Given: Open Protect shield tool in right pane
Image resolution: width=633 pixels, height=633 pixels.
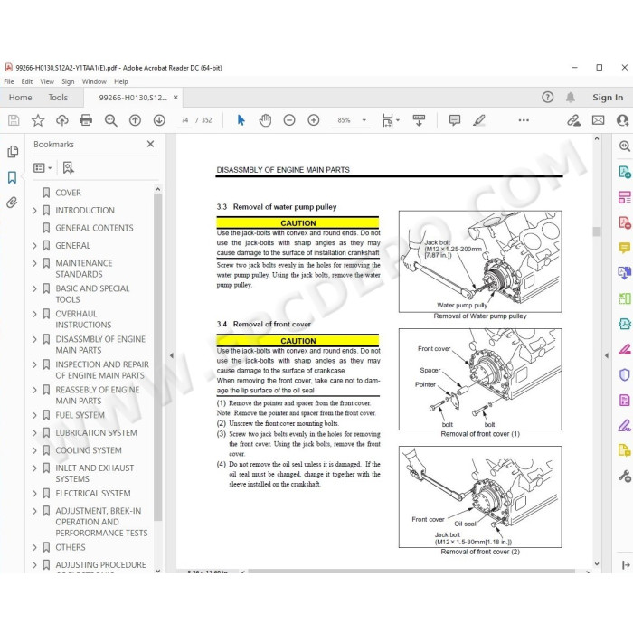Looking at the screenshot, I should pyautogui.click(x=624, y=374).
